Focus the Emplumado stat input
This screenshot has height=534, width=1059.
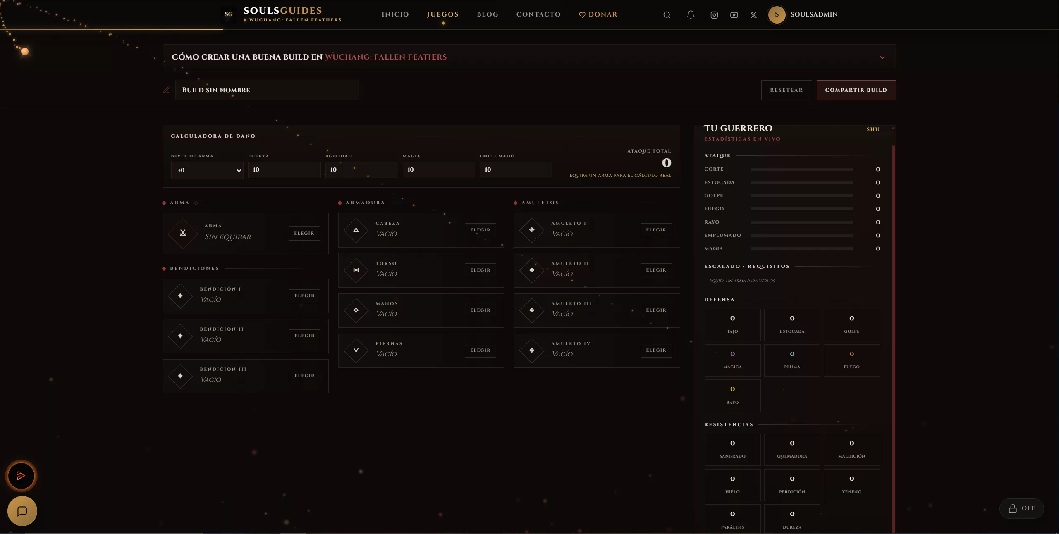pyautogui.click(x=516, y=170)
